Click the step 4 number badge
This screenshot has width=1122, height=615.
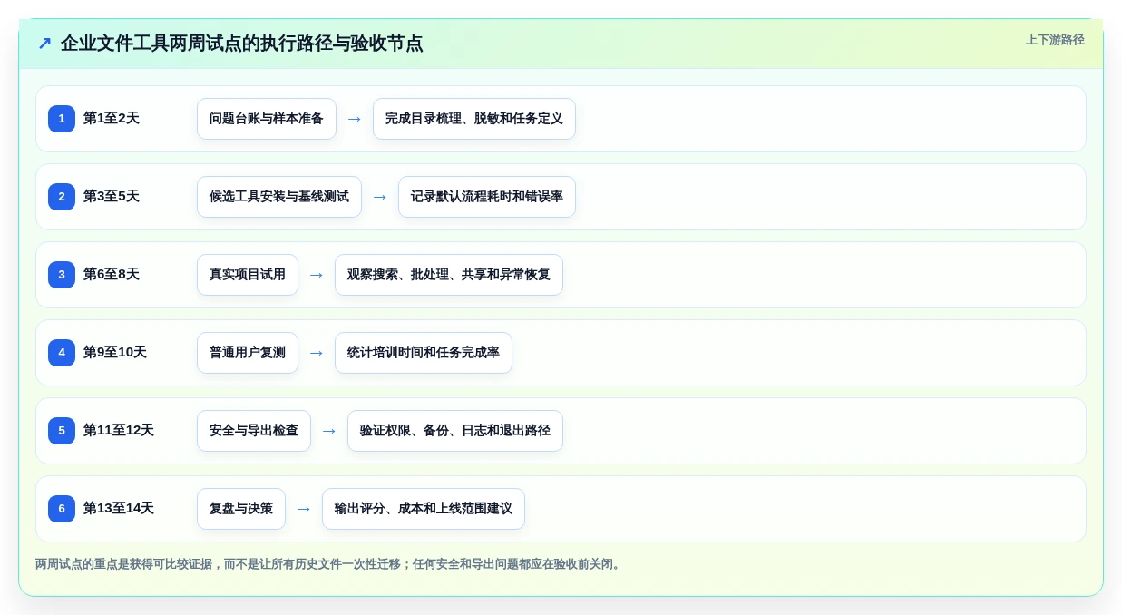coord(62,353)
